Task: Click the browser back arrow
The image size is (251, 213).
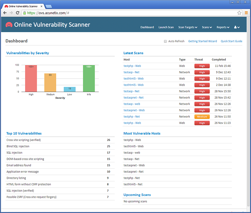Action: coord(5,13)
